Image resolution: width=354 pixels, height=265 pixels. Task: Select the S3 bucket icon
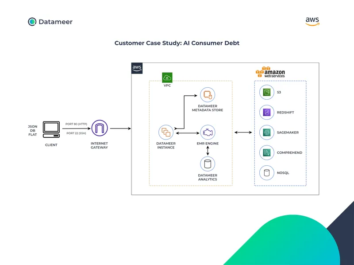[267, 92]
